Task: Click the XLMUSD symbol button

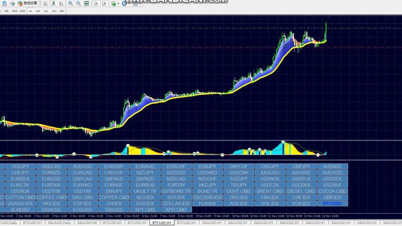Action: click(20, 210)
